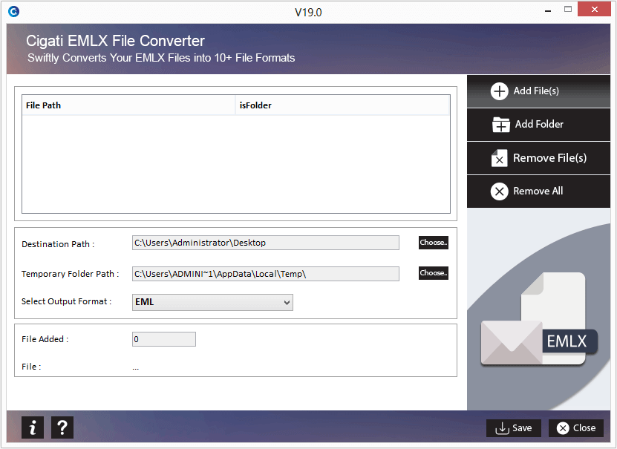Image resolution: width=617 pixels, height=449 pixels.
Task: Click the Temporary Folder Path input field
Action: [x=266, y=274]
